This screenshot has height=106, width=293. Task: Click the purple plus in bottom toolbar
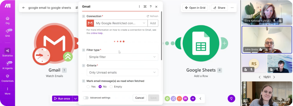(x=193, y=99)
